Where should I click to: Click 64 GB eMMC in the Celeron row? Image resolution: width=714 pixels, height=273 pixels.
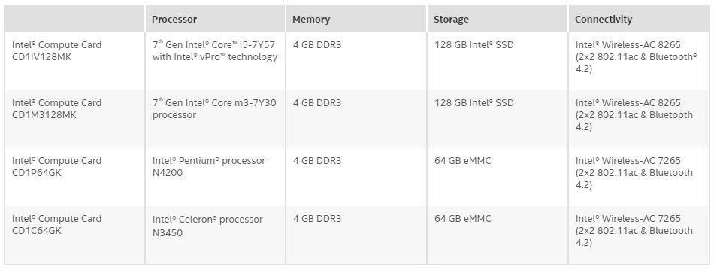point(463,218)
